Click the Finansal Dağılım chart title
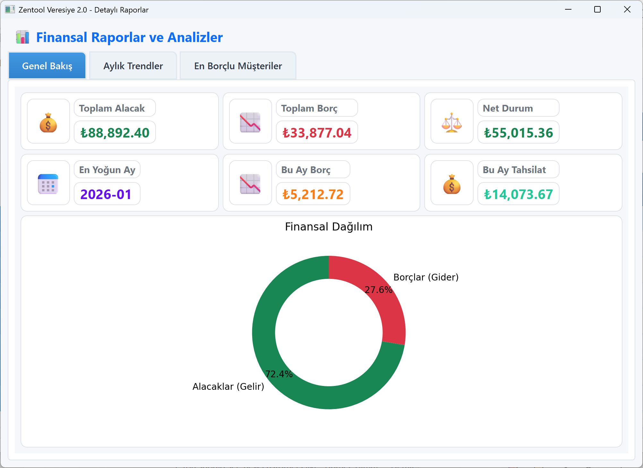 click(329, 227)
